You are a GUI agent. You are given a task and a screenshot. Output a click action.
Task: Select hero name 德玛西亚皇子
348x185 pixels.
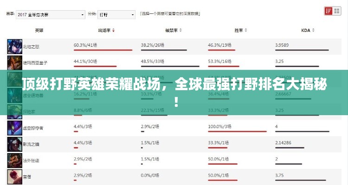click(x=35, y=63)
